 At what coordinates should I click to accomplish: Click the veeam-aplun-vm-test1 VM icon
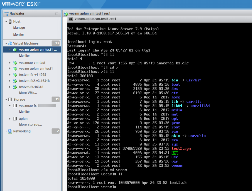click(x=15, y=69)
